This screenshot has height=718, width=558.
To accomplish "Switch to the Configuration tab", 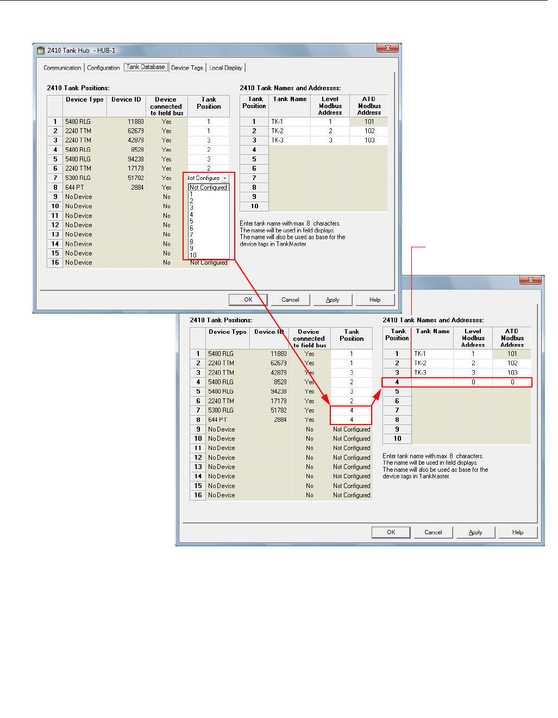I will pyautogui.click(x=103, y=68).
